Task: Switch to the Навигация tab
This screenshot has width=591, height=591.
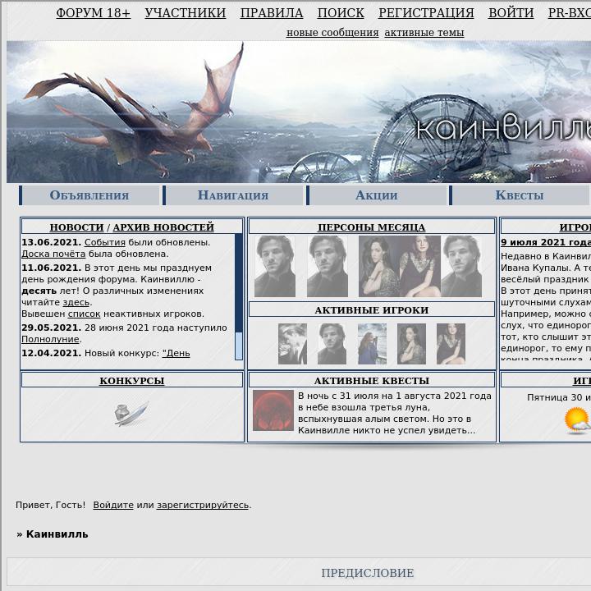Action: point(233,195)
